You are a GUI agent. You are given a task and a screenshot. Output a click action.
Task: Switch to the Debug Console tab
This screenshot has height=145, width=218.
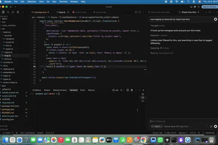click(x=60, y=90)
